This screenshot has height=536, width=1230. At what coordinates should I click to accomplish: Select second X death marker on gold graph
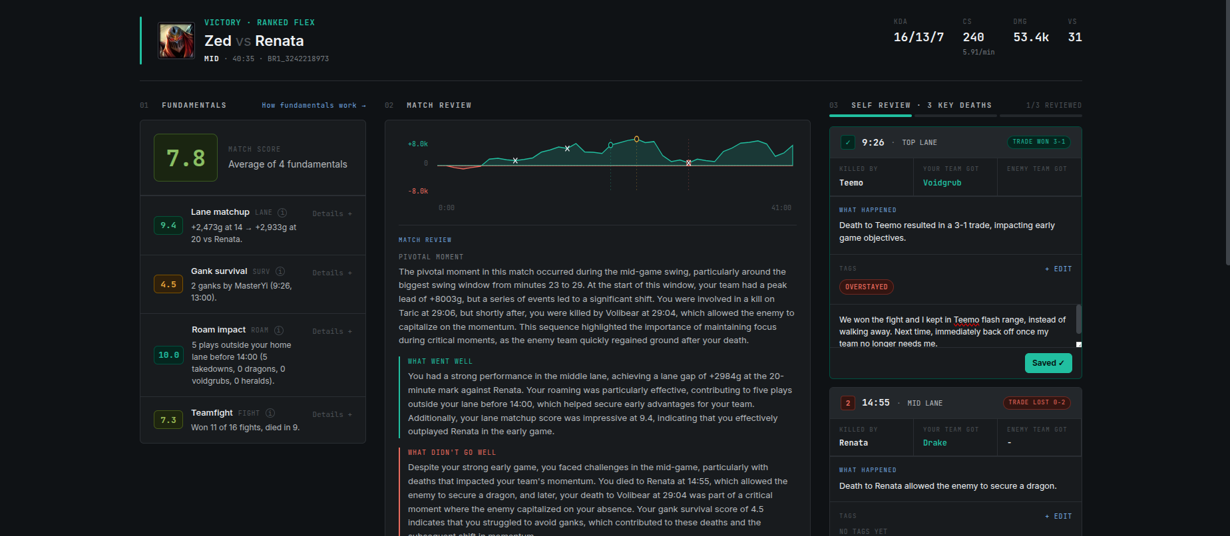click(567, 148)
